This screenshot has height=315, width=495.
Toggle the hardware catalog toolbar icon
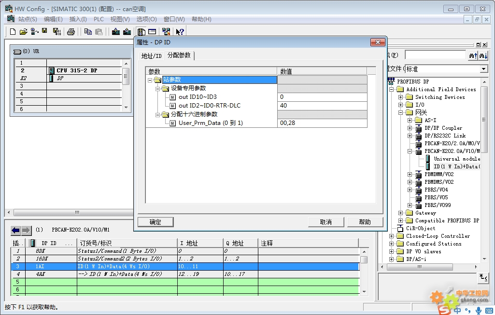[141, 31]
